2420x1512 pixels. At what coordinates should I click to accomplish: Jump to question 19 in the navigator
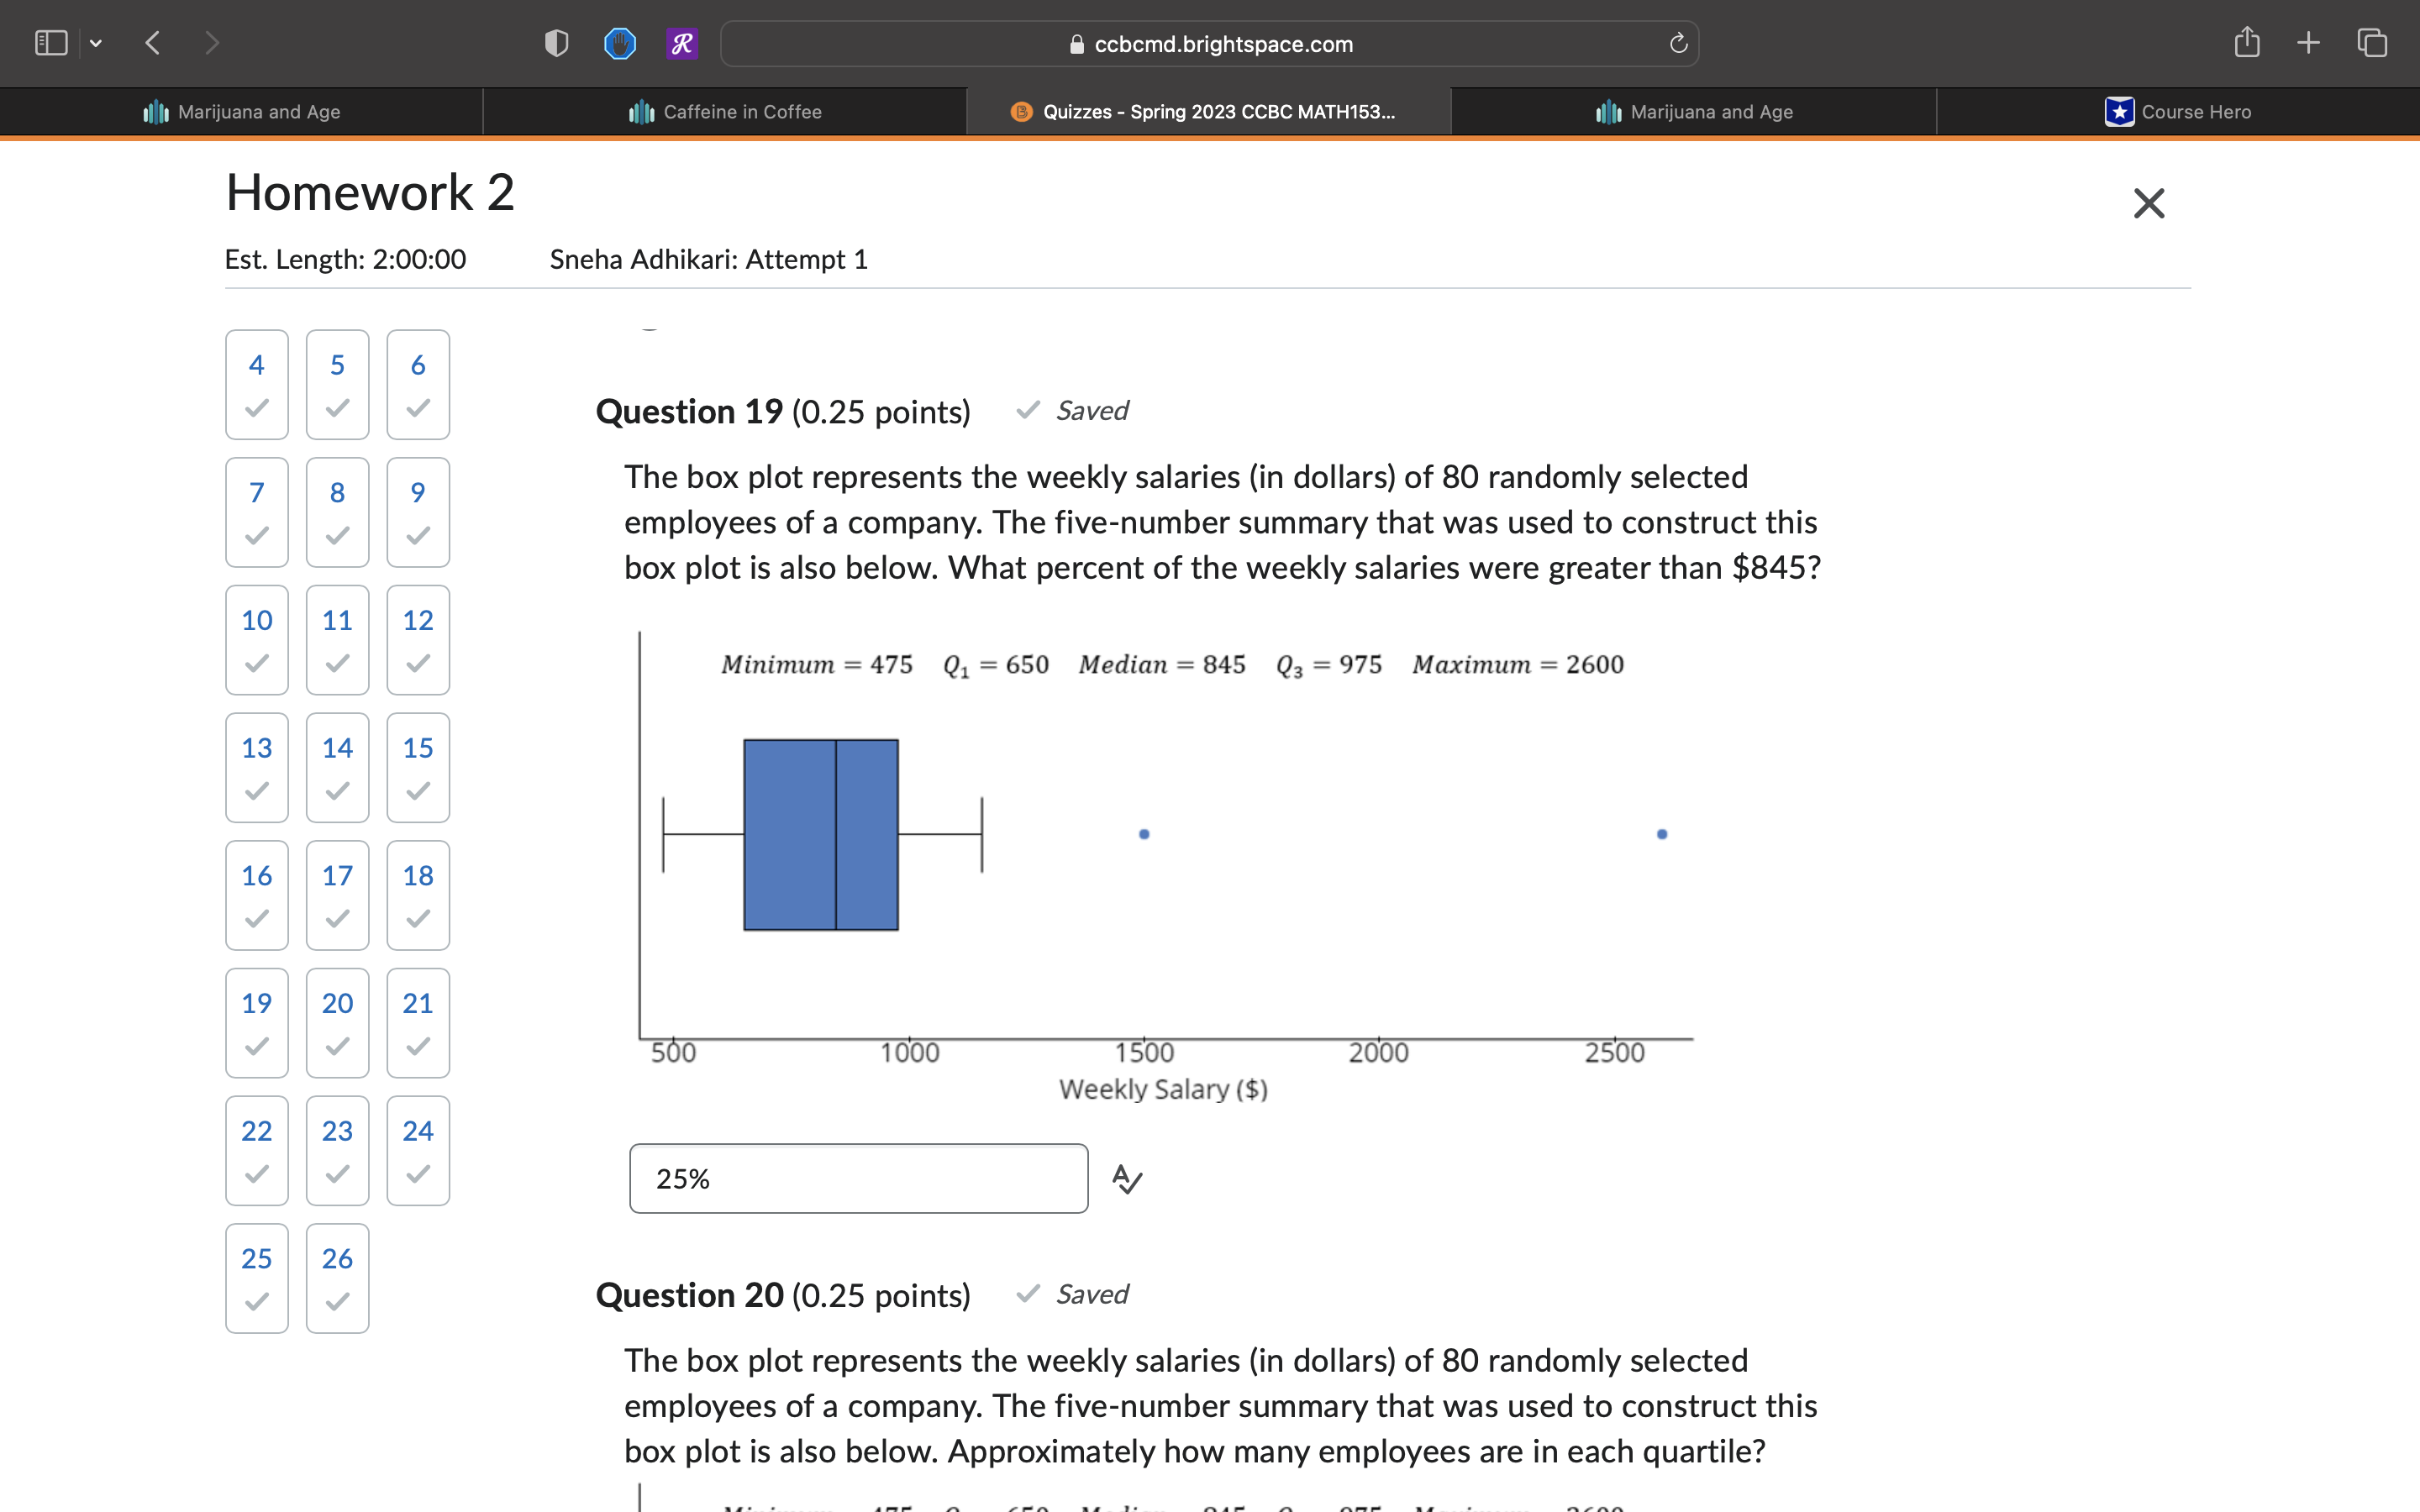[257, 1022]
